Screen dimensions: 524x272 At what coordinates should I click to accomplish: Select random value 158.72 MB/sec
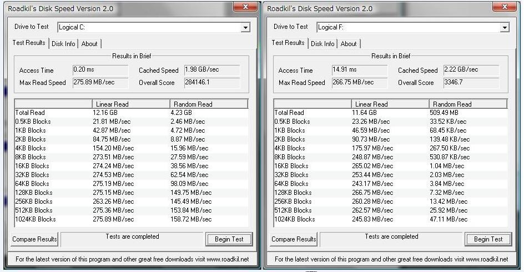click(x=191, y=219)
